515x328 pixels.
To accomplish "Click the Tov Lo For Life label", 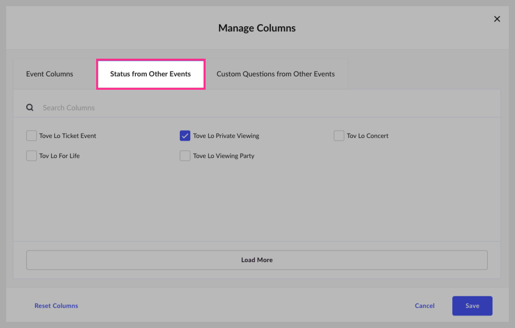I will pos(59,156).
